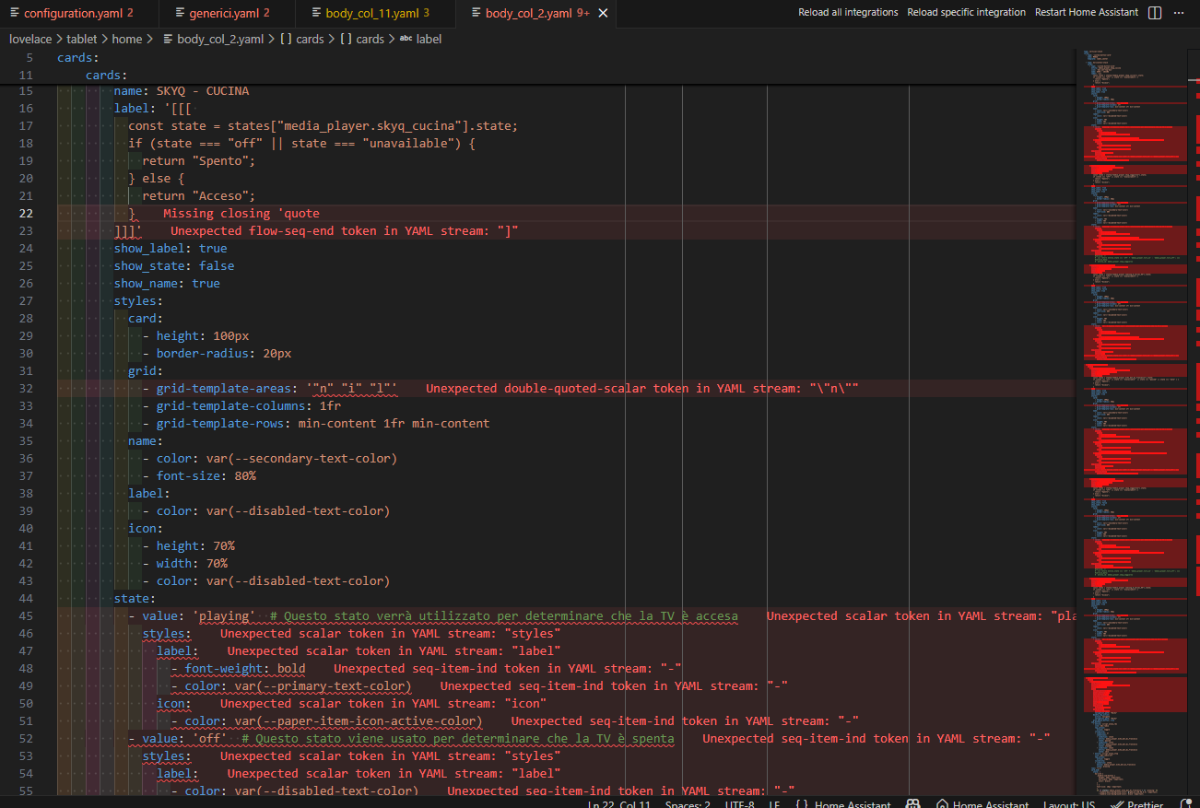The width and height of the screenshot is (1200, 808).
Task: Open the Home Assistant language mode selector
Action: pos(842,803)
